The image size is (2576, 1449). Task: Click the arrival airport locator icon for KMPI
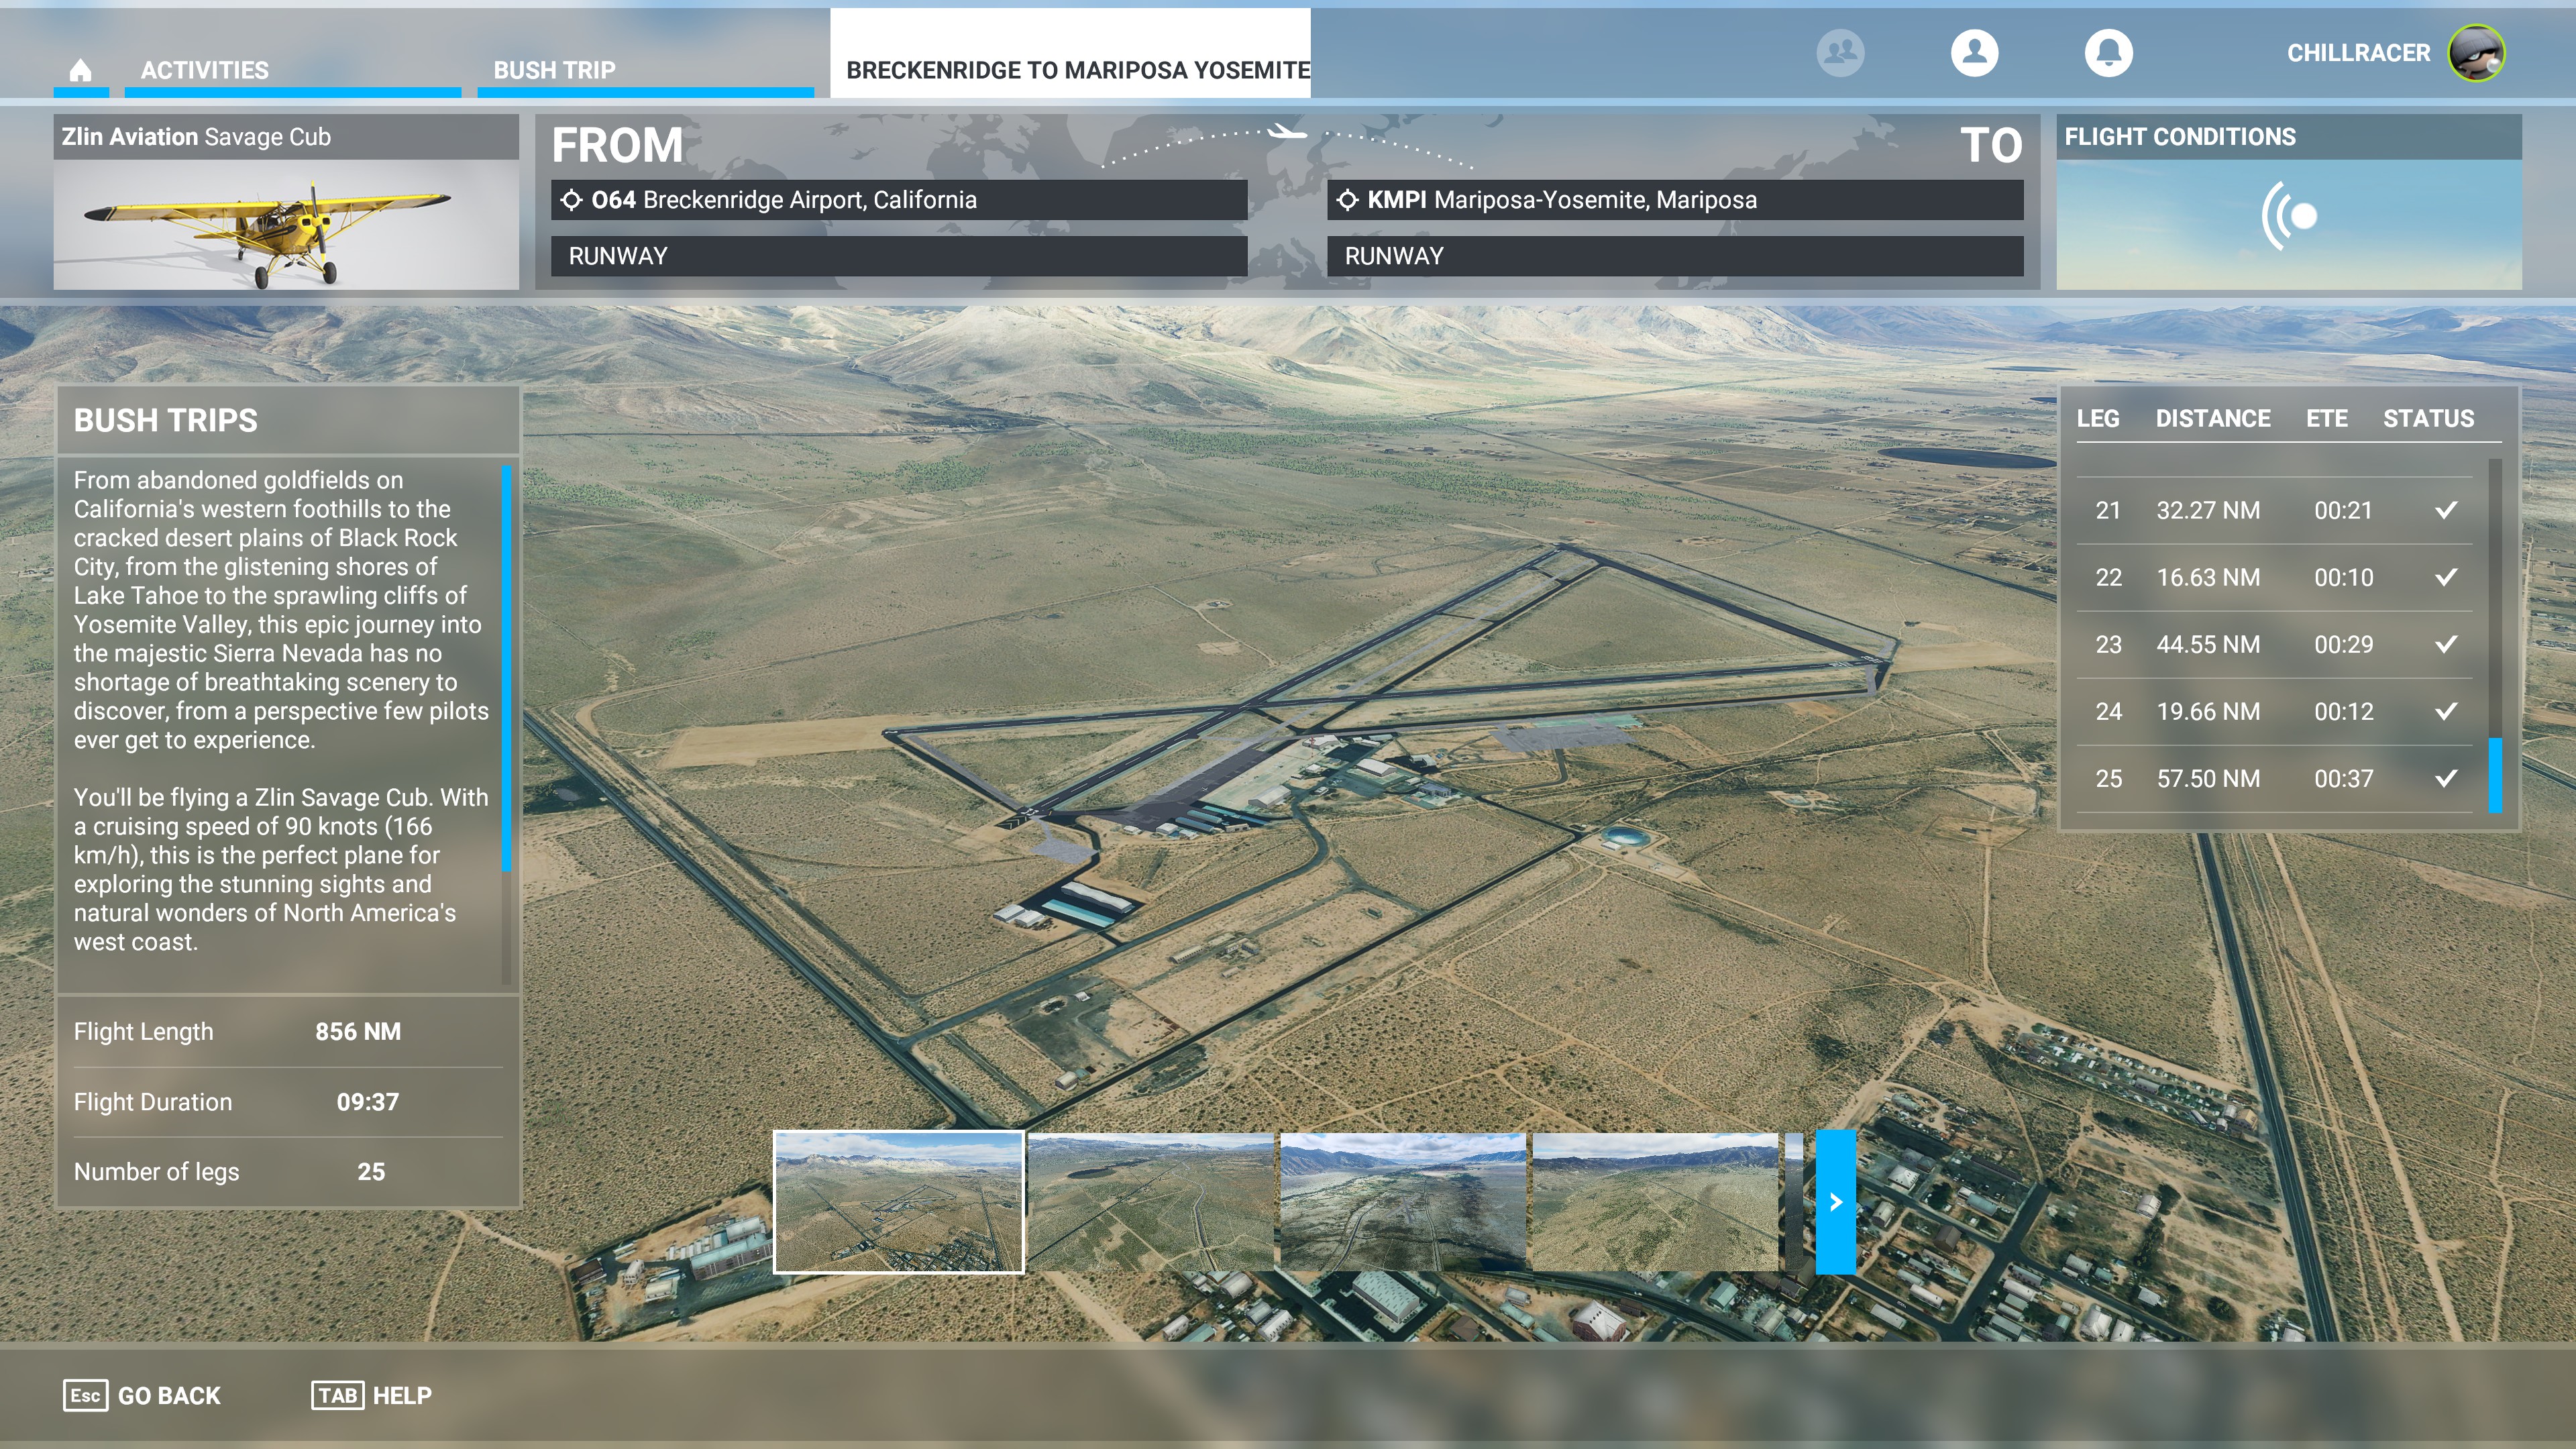pyautogui.click(x=1347, y=200)
